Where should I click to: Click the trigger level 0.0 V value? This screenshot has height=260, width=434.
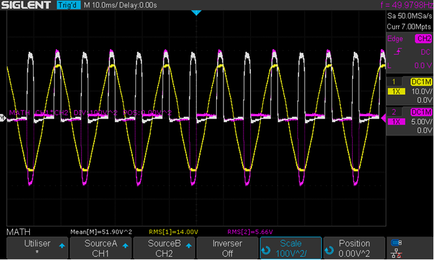pyautogui.click(x=423, y=66)
